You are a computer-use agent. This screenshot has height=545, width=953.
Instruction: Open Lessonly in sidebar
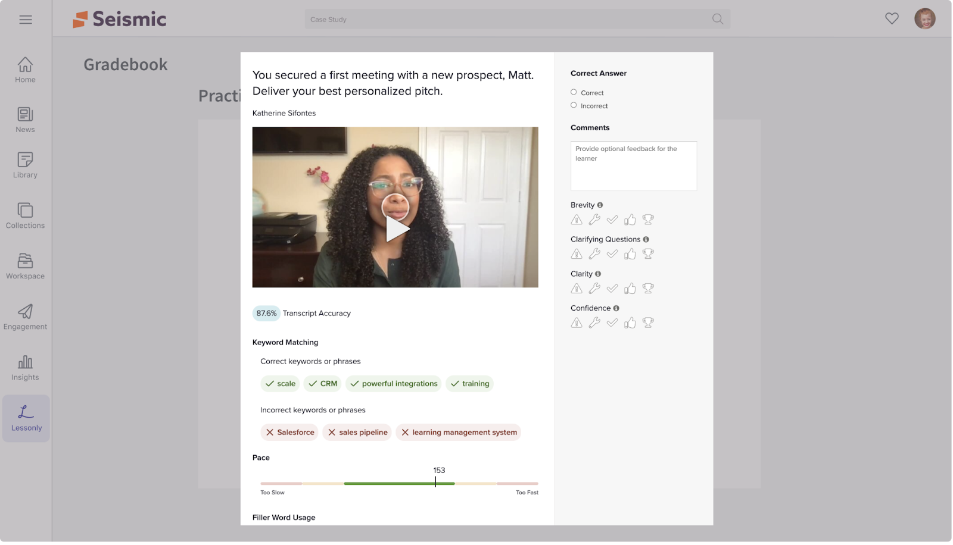26,419
